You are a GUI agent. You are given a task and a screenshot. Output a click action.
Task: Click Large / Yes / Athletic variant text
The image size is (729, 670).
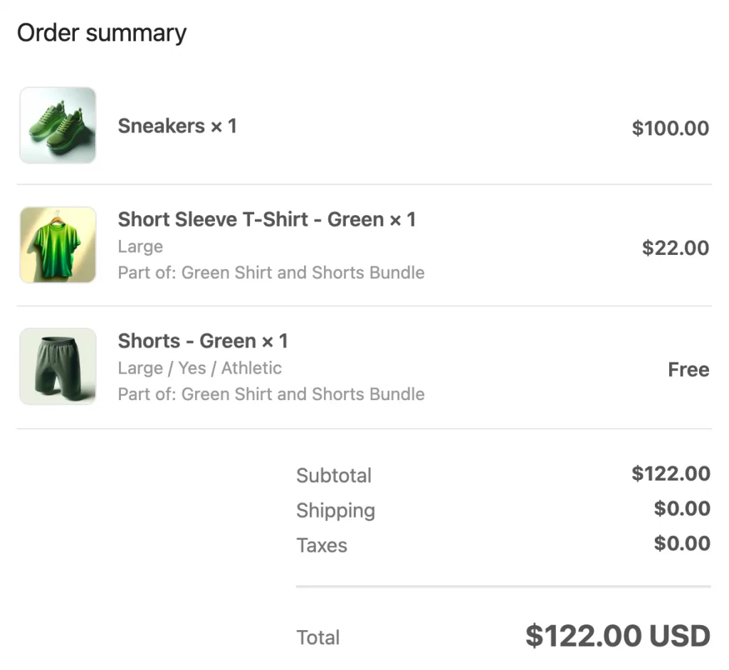click(x=200, y=368)
